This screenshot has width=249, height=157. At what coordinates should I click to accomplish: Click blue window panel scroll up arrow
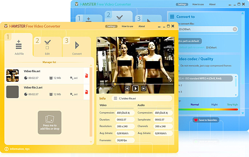[x=243, y=13]
